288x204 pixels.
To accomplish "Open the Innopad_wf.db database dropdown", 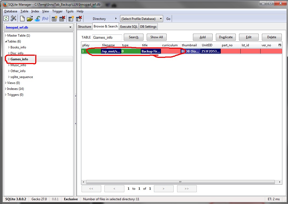I will pyautogui.click(x=38, y=27).
